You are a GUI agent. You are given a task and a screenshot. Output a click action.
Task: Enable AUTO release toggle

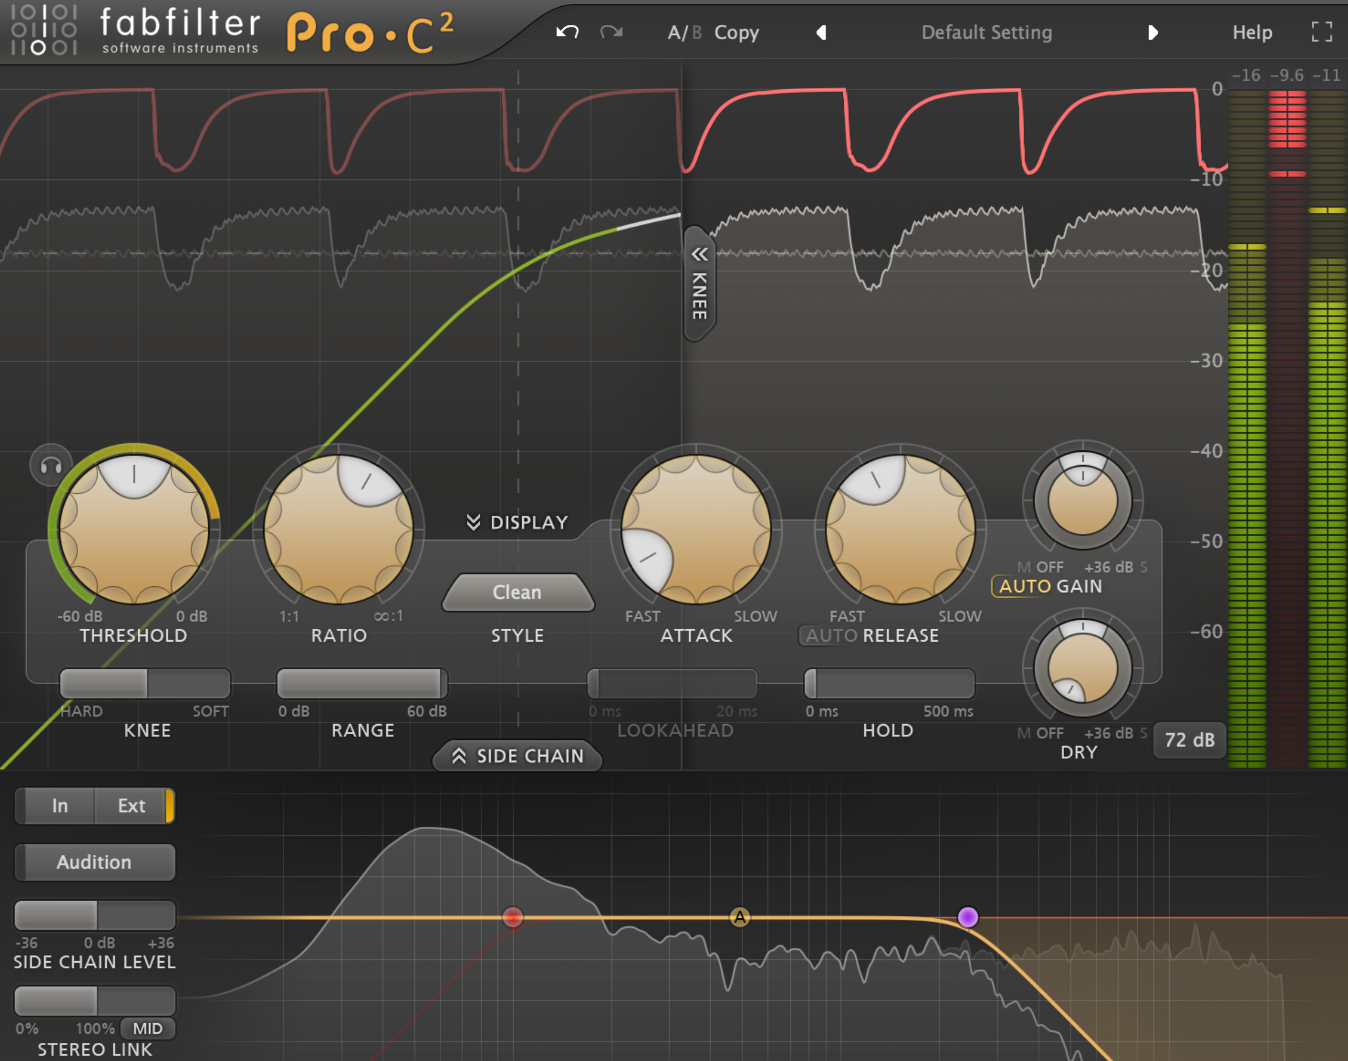[830, 635]
